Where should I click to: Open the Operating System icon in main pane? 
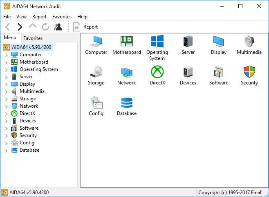pyautogui.click(x=157, y=41)
